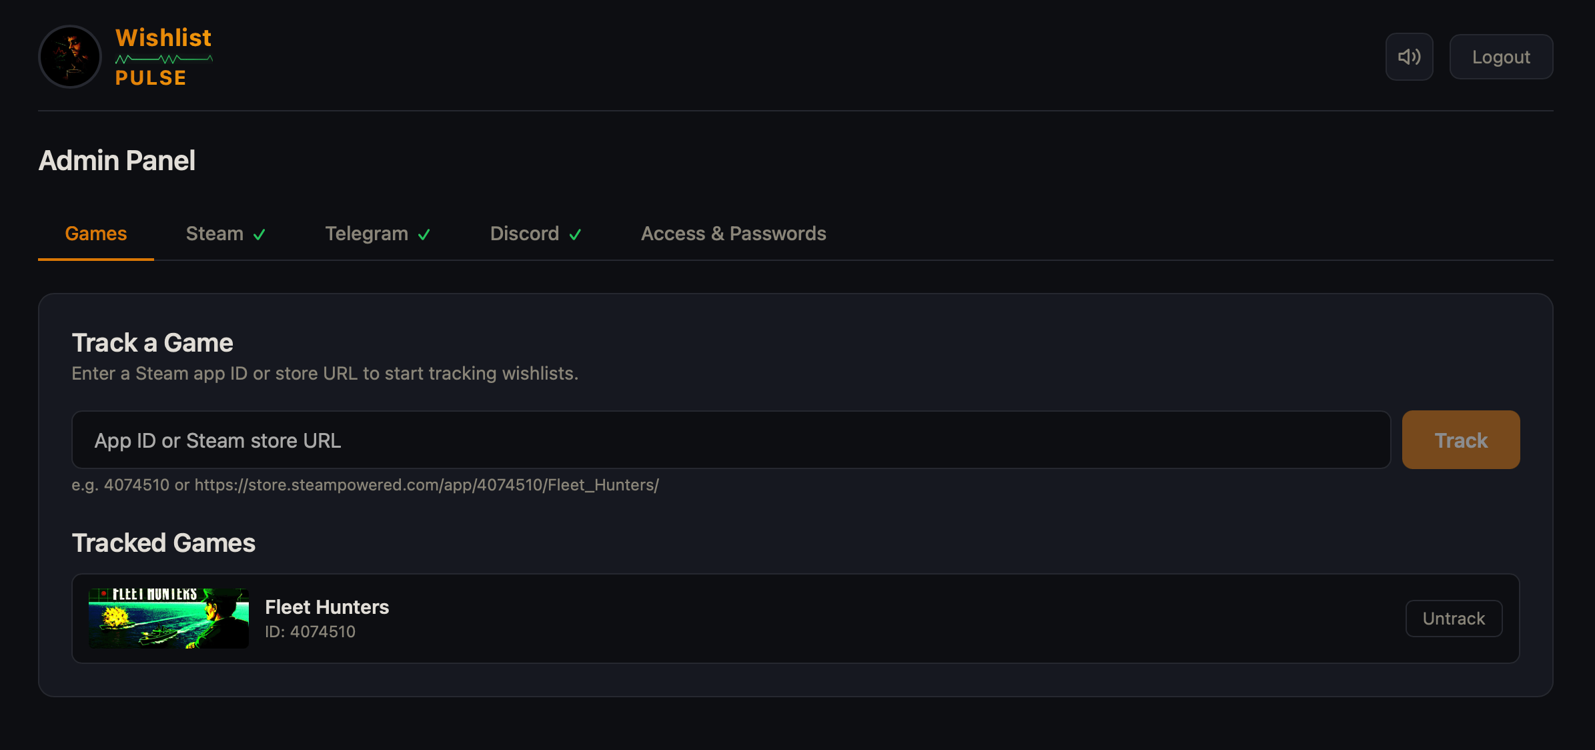Open the Access & Passwords tab
Image resolution: width=1595 pixels, height=750 pixels.
[x=733, y=234]
